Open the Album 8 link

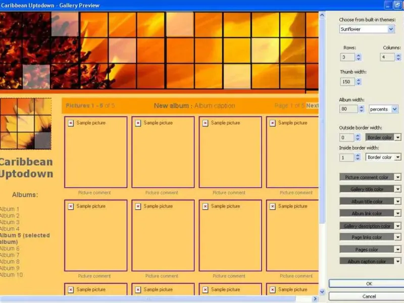[x=10, y=262]
